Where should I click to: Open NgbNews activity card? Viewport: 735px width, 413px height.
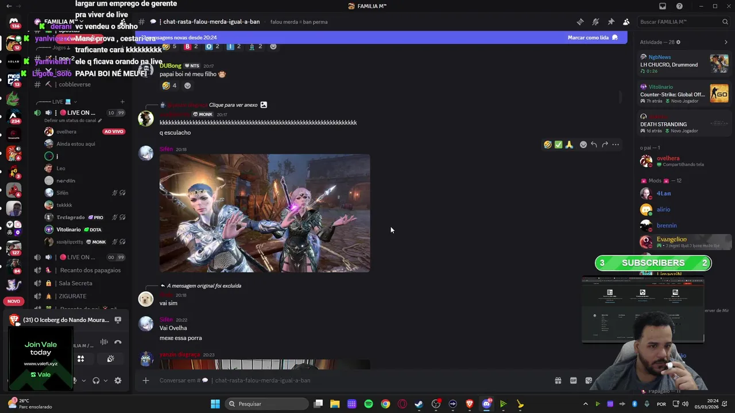[x=684, y=64]
